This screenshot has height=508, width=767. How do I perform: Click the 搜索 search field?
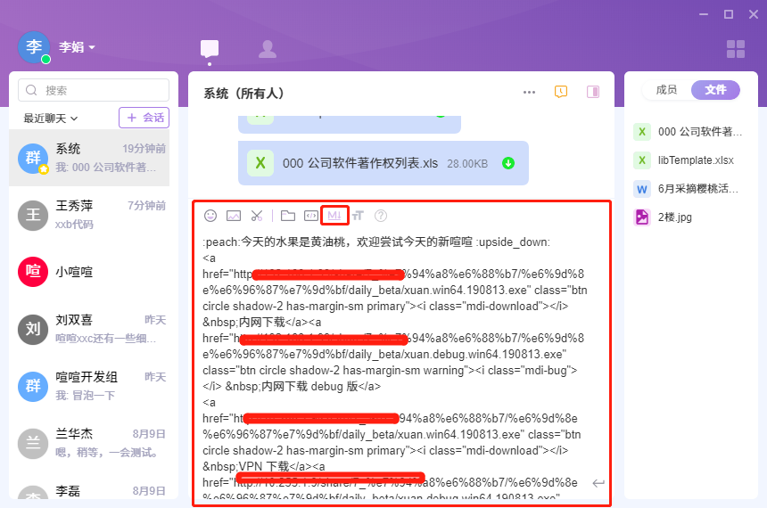click(x=94, y=90)
